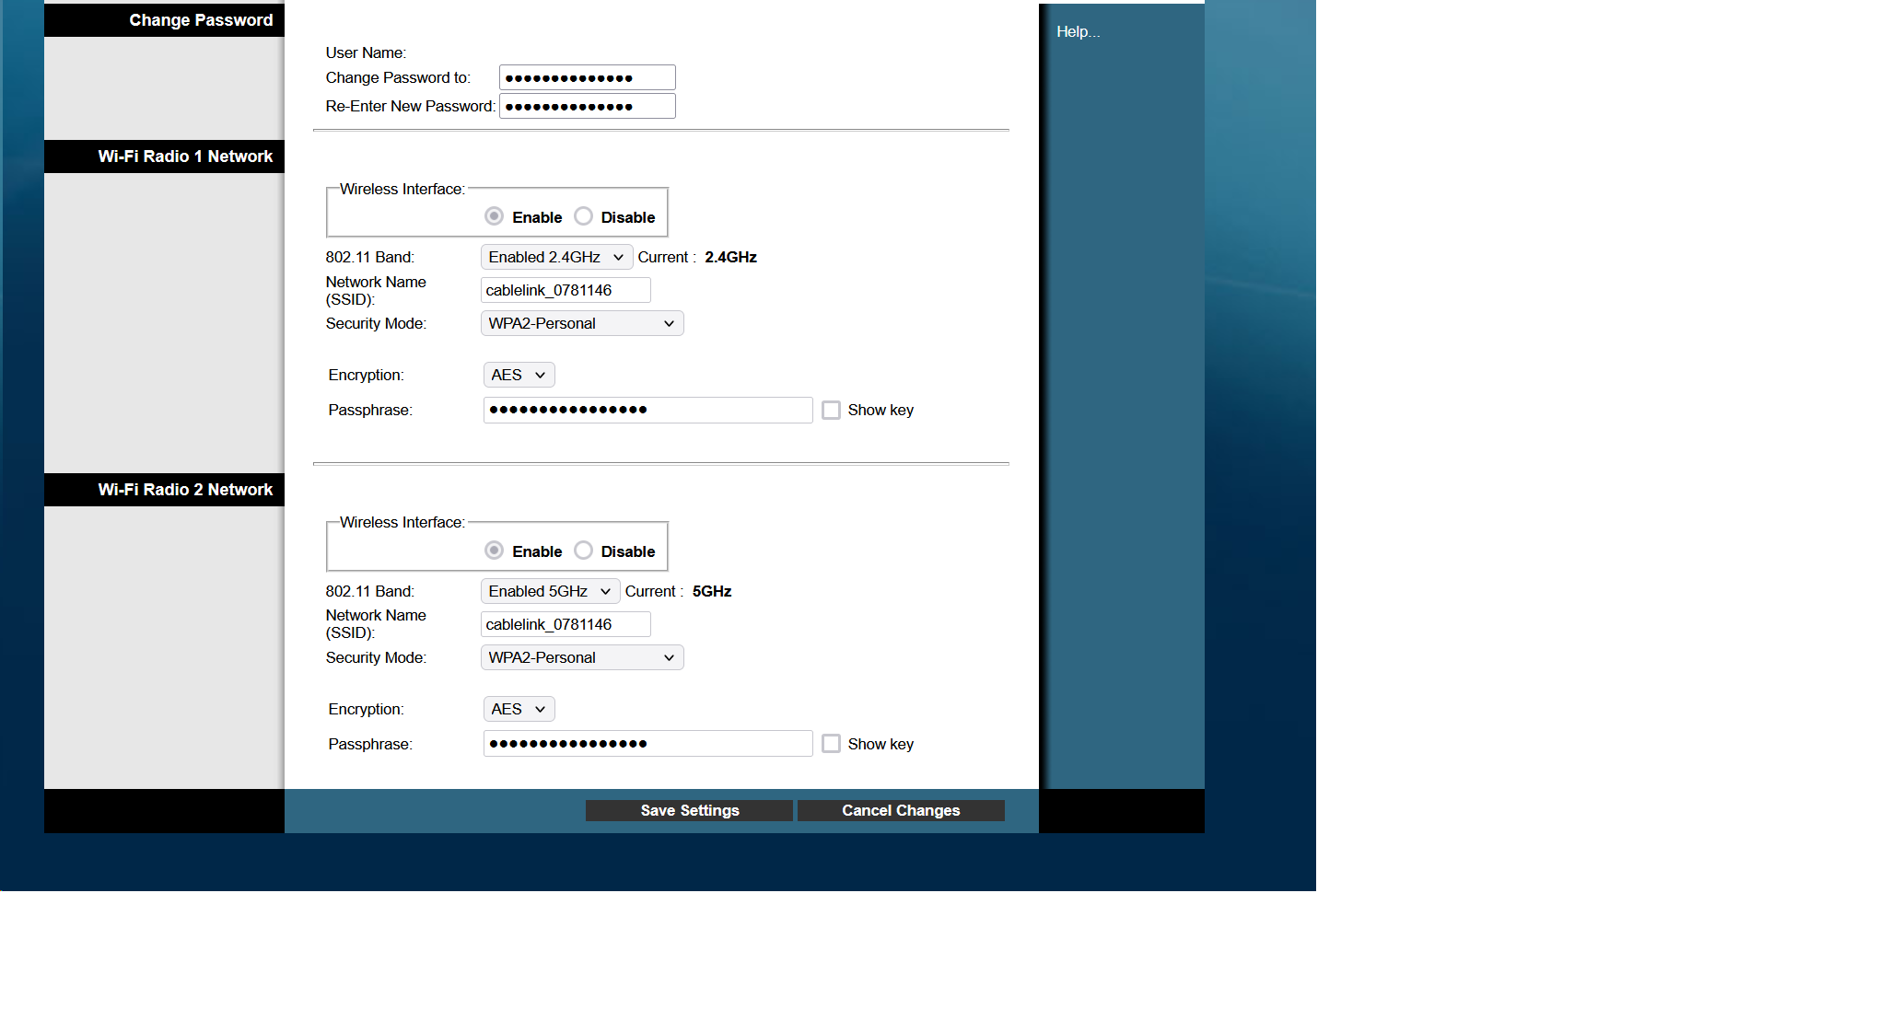Expand the 802.11 Band dropdown for Radio 2

[548, 590]
